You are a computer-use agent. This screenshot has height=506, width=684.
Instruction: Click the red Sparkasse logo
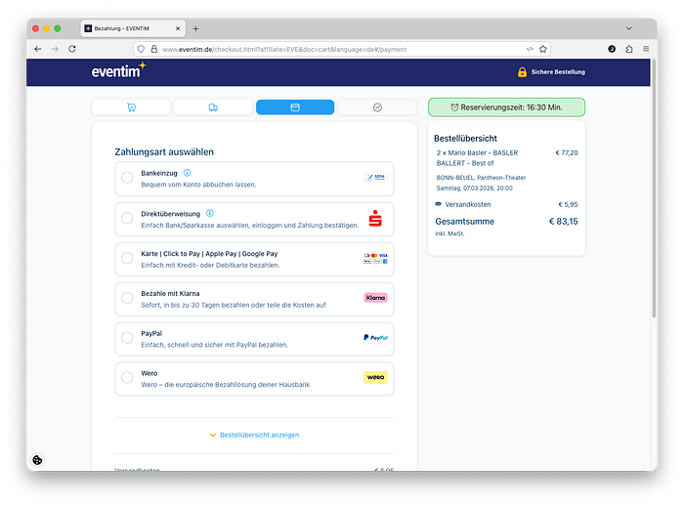pyautogui.click(x=375, y=219)
